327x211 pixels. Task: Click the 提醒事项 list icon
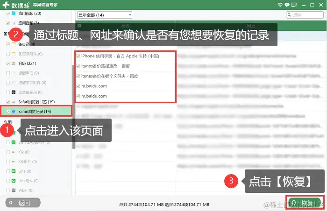click(14, 73)
